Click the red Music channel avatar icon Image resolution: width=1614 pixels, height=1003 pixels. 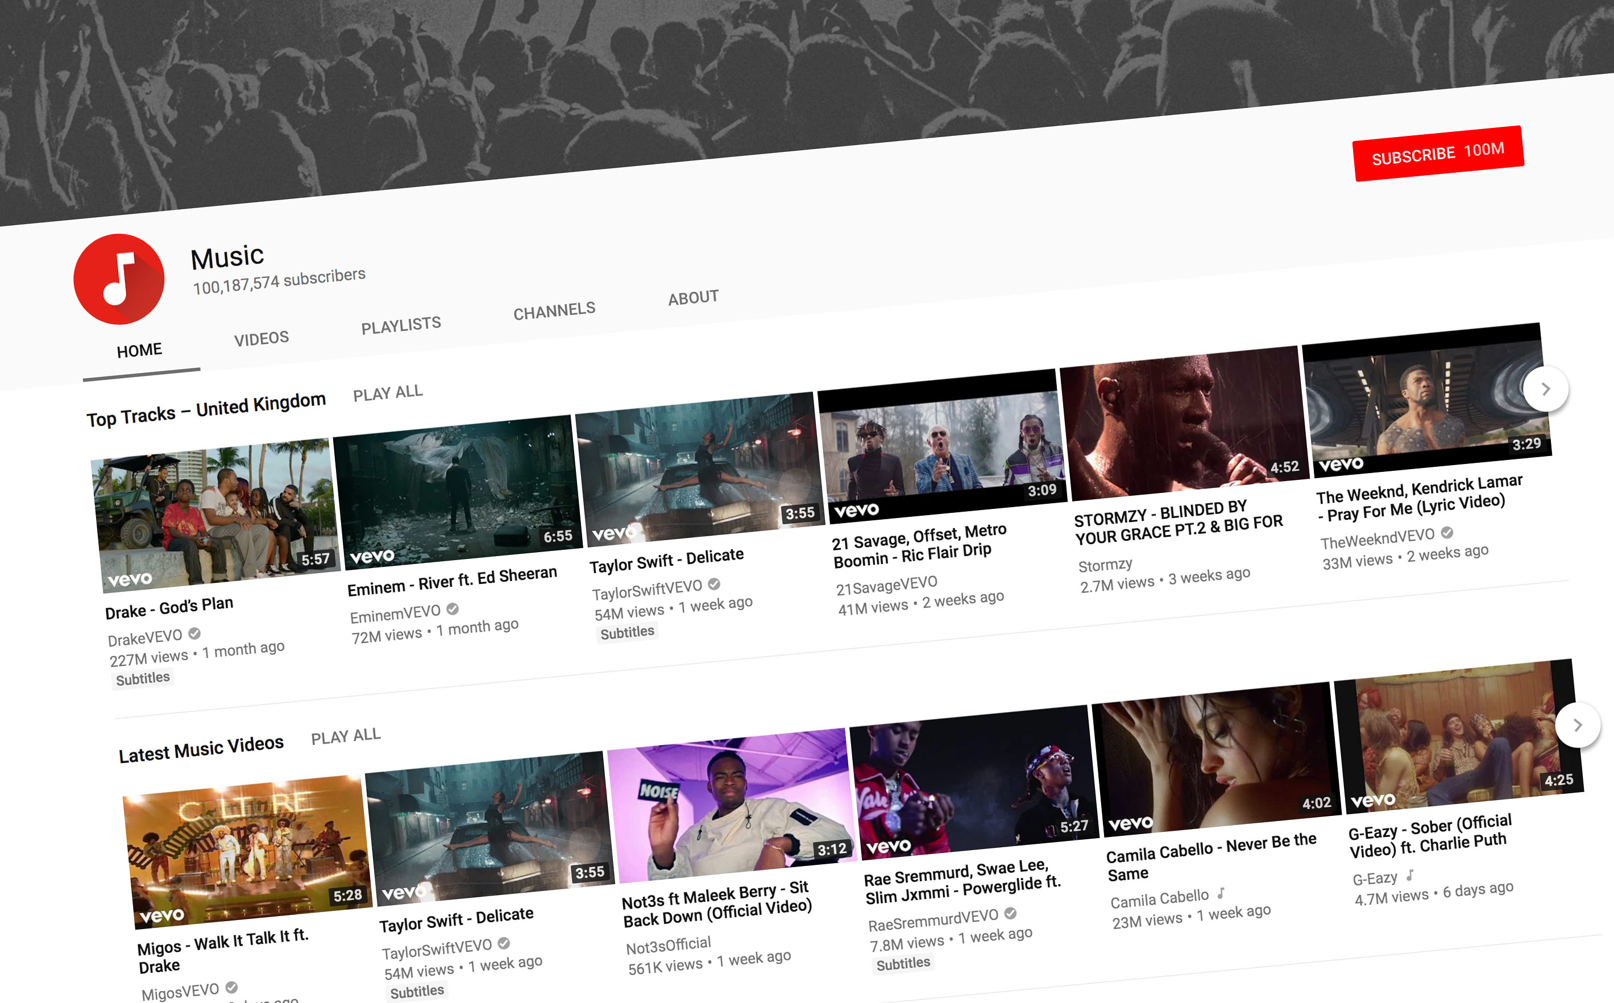pyautogui.click(x=119, y=279)
